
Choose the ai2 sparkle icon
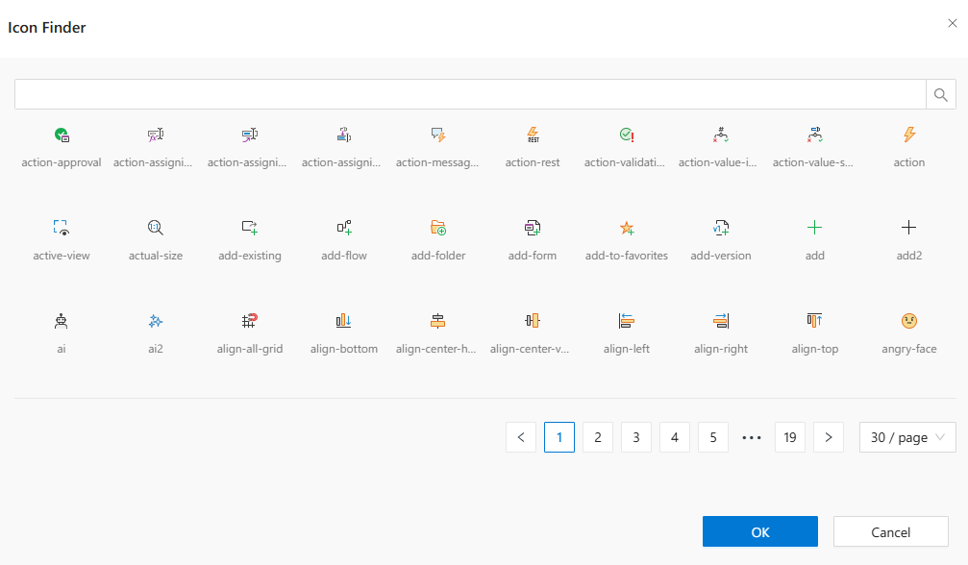(x=156, y=321)
